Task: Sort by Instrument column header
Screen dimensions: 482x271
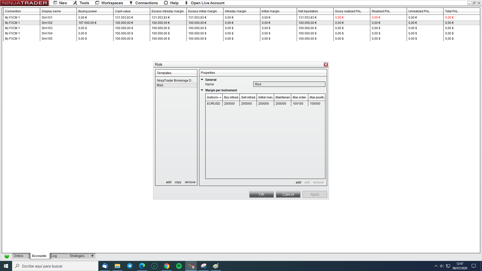Action: 214,97
